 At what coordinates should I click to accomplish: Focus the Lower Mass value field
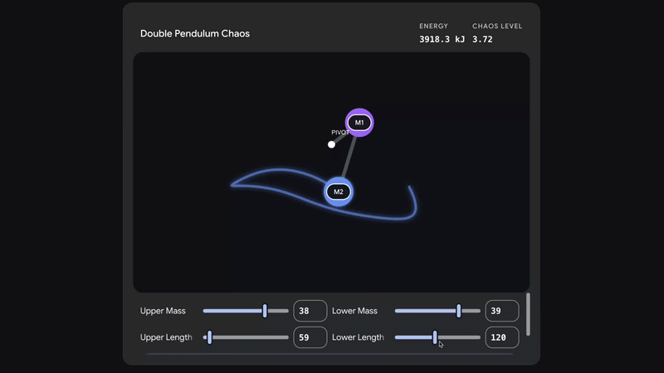pyautogui.click(x=501, y=311)
